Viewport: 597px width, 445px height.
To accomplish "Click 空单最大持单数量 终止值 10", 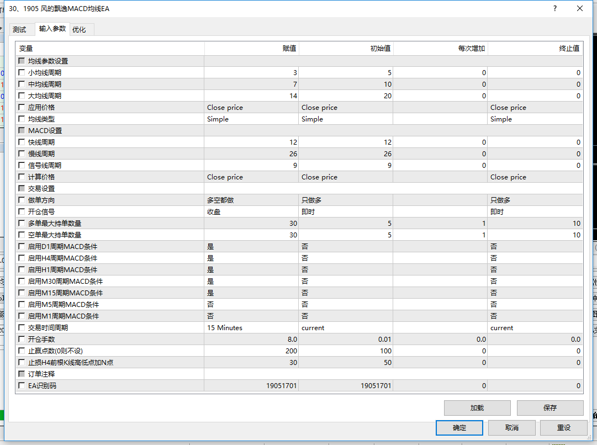I will [535, 235].
